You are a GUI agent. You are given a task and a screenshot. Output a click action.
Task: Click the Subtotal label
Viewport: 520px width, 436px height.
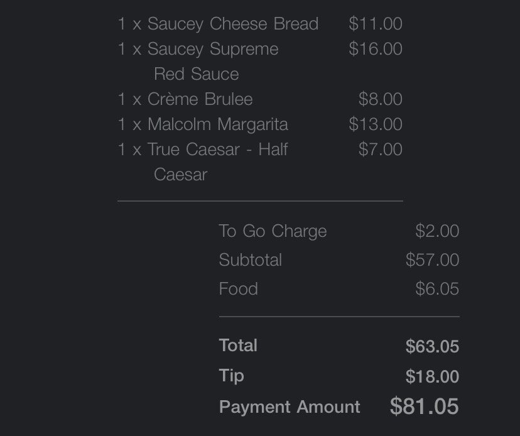pos(250,260)
